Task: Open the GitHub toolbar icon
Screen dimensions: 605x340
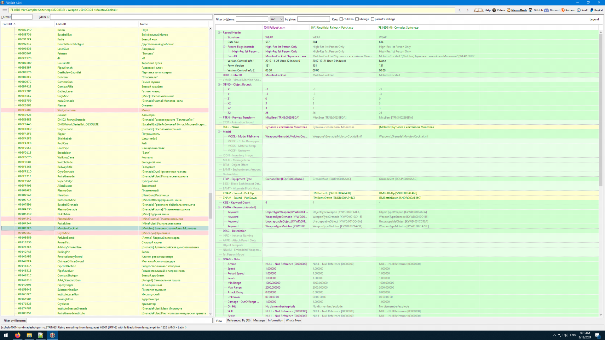Action: click(x=531, y=10)
